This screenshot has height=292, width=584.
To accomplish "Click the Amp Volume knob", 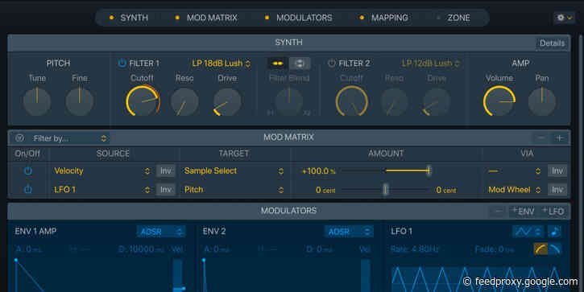I will click(499, 101).
